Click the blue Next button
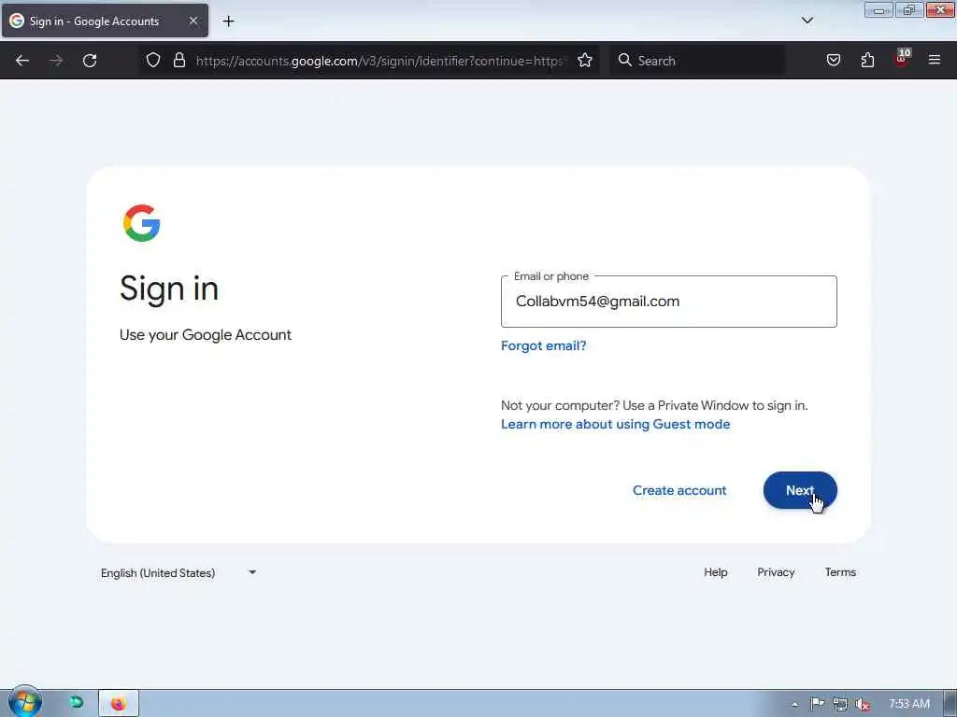Viewport: 957px width, 717px height. click(800, 490)
